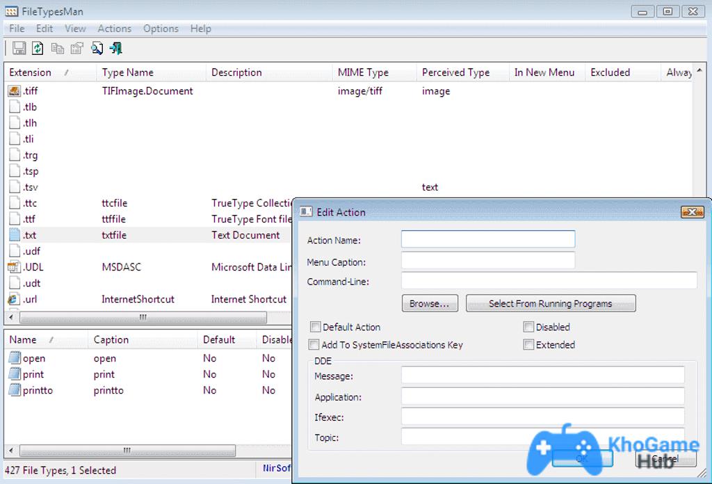
Task: Click the .tiff image file icon
Action: pyautogui.click(x=15, y=90)
